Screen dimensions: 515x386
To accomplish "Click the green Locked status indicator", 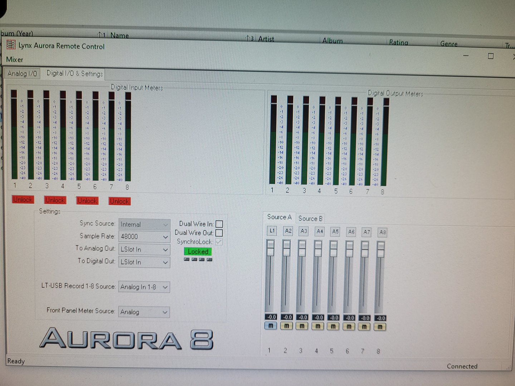I will click(x=198, y=252).
